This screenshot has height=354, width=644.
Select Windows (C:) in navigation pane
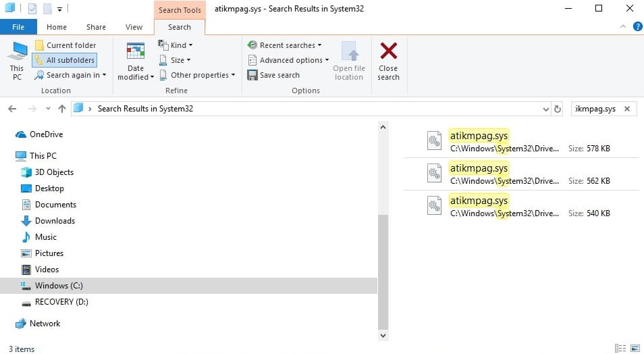(x=59, y=286)
